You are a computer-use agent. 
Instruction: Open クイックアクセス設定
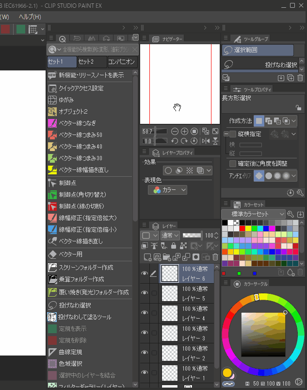[x=90, y=88]
